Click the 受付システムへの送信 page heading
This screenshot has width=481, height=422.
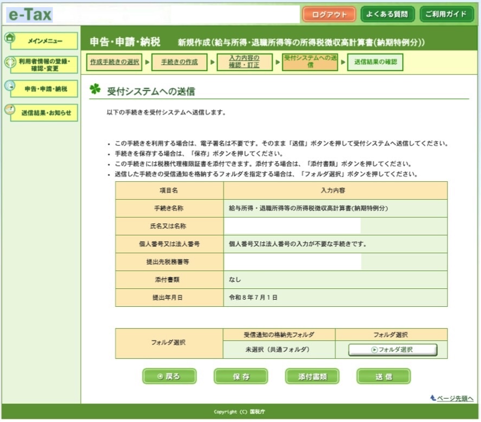coord(151,91)
